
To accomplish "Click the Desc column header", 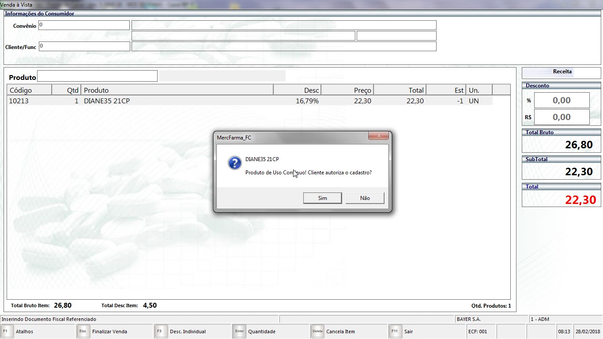I will coord(297,90).
